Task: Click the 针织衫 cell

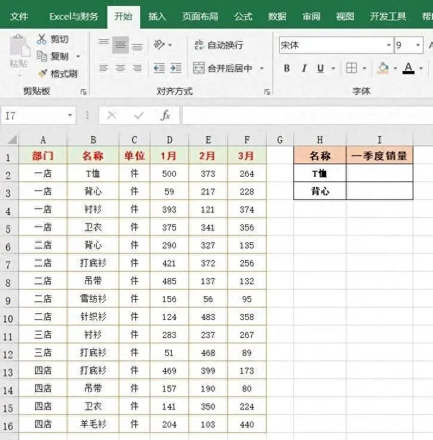Action: tap(93, 316)
